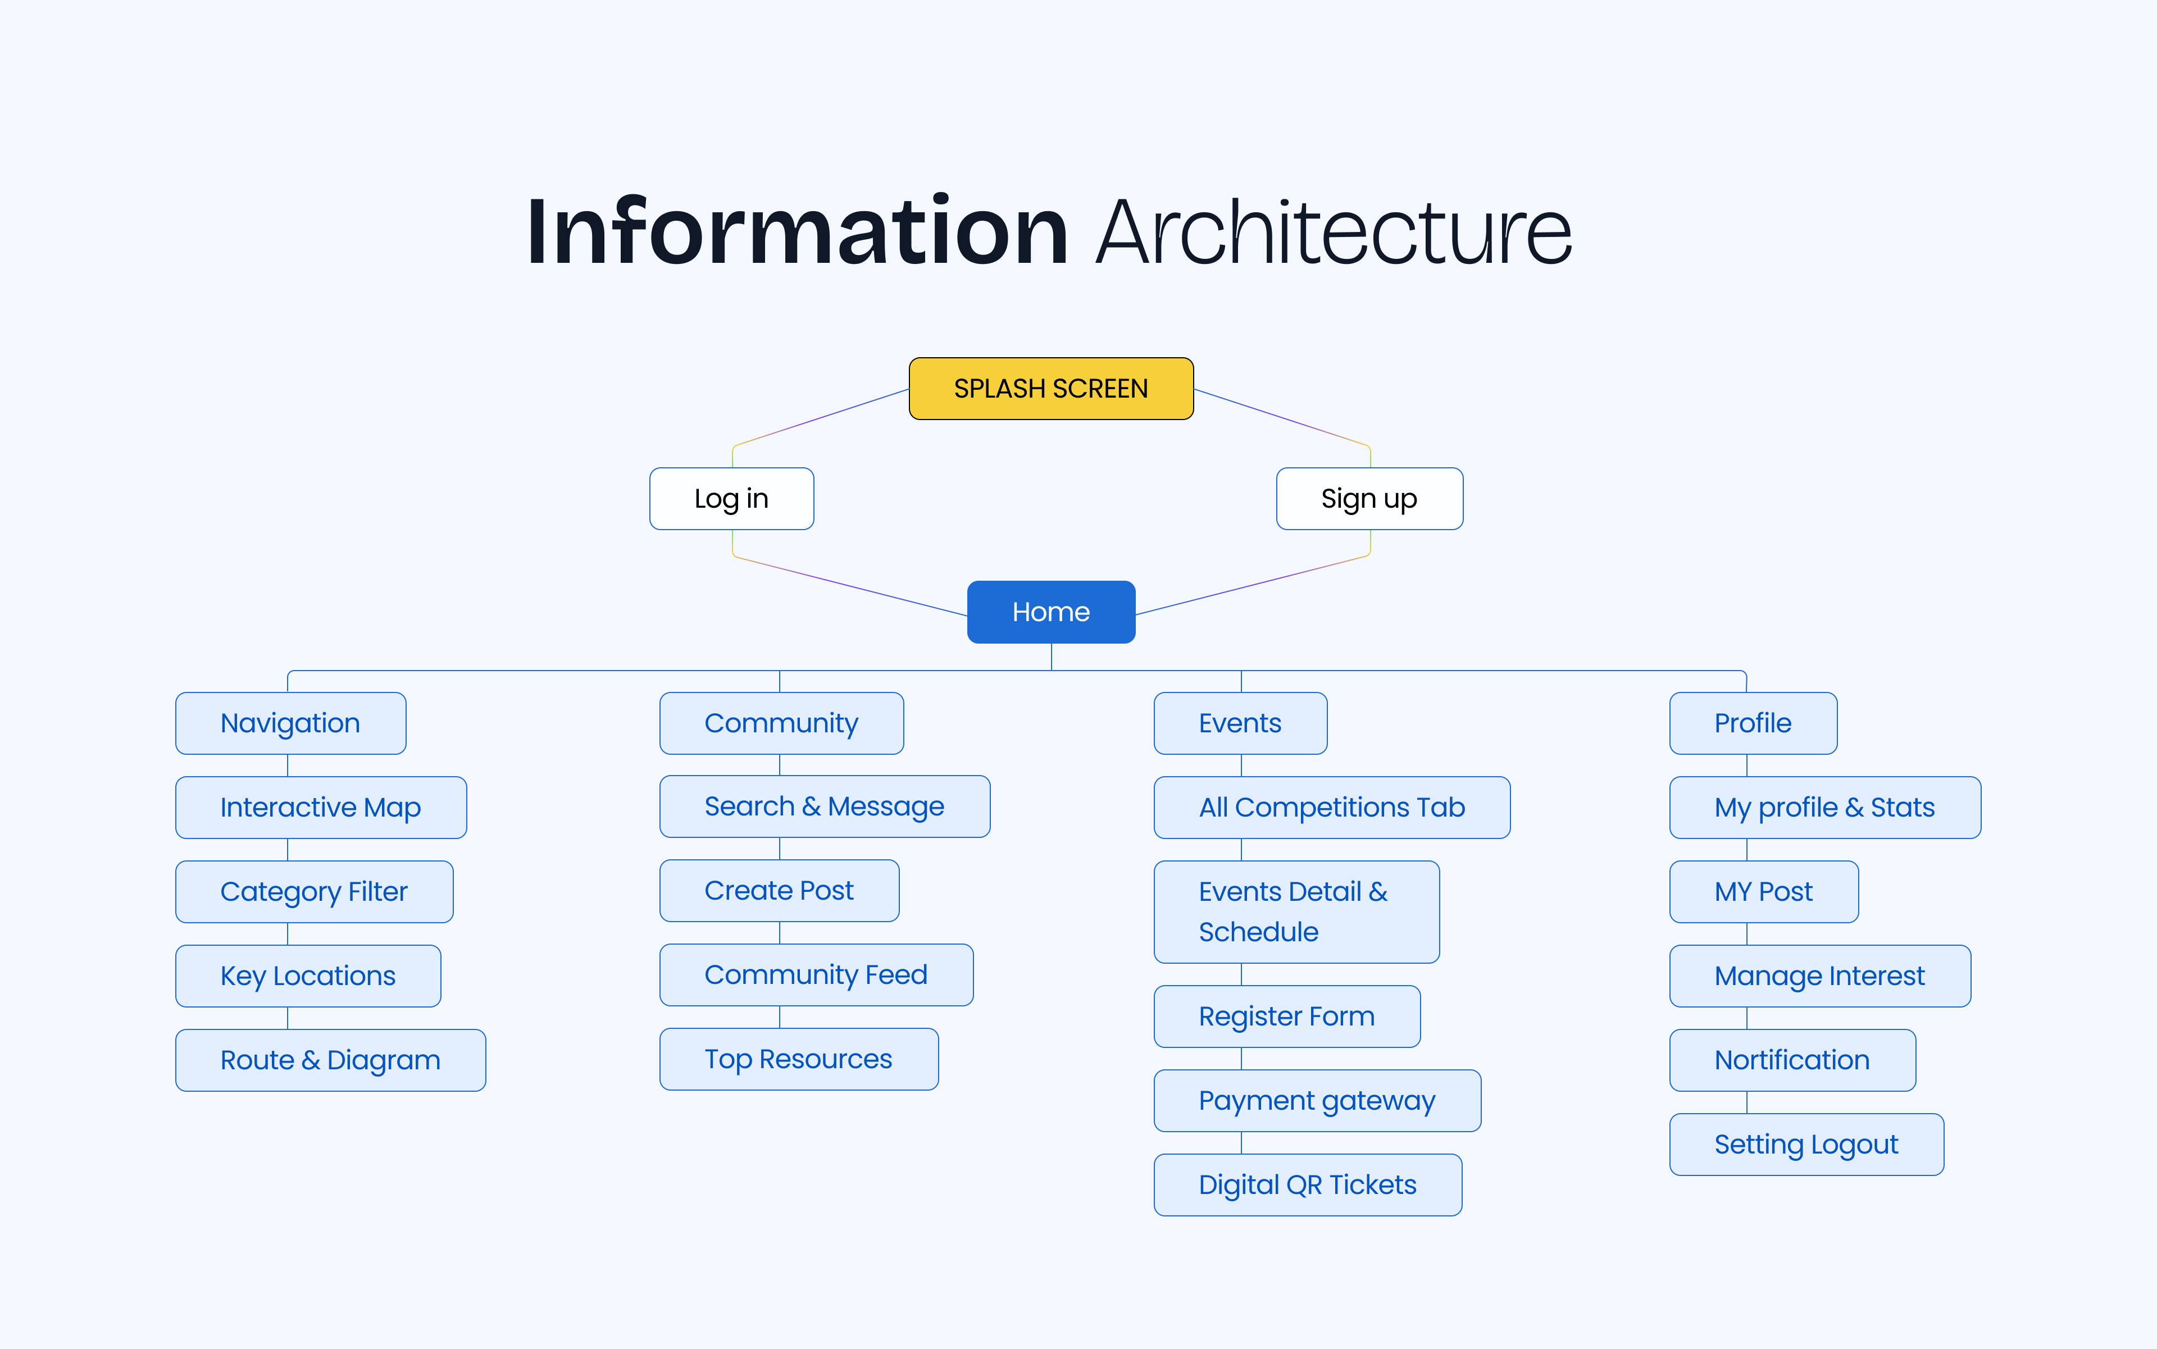Click the All Competitions Tab box
This screenshot has width=2157, height=1349.
(x=1331, y=808)
